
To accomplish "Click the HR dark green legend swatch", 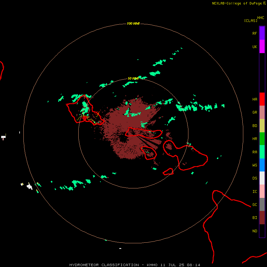I will point(262,139).
